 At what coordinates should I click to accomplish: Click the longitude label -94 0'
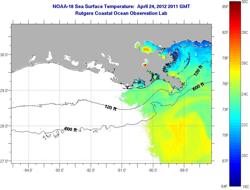tap(28, 170)
